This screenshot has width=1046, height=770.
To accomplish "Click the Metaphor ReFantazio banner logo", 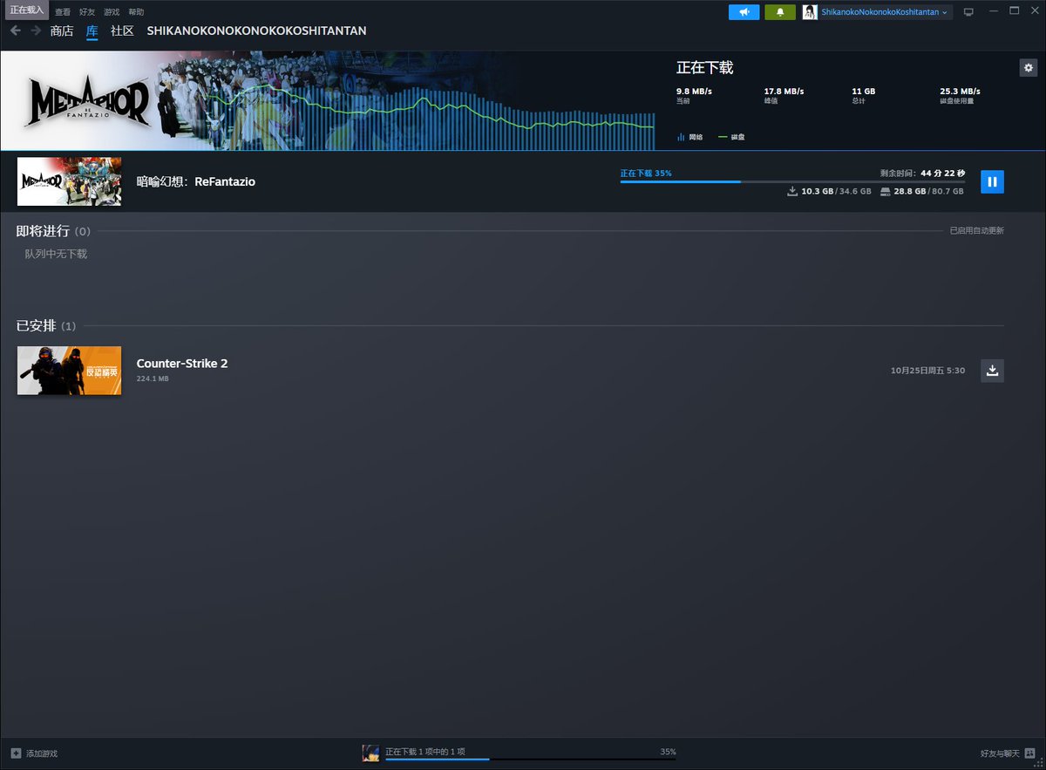I will (88, 101).
